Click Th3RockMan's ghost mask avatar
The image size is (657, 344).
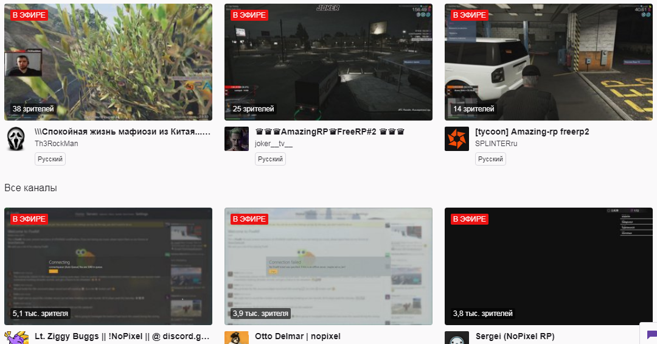pos(16,139)
